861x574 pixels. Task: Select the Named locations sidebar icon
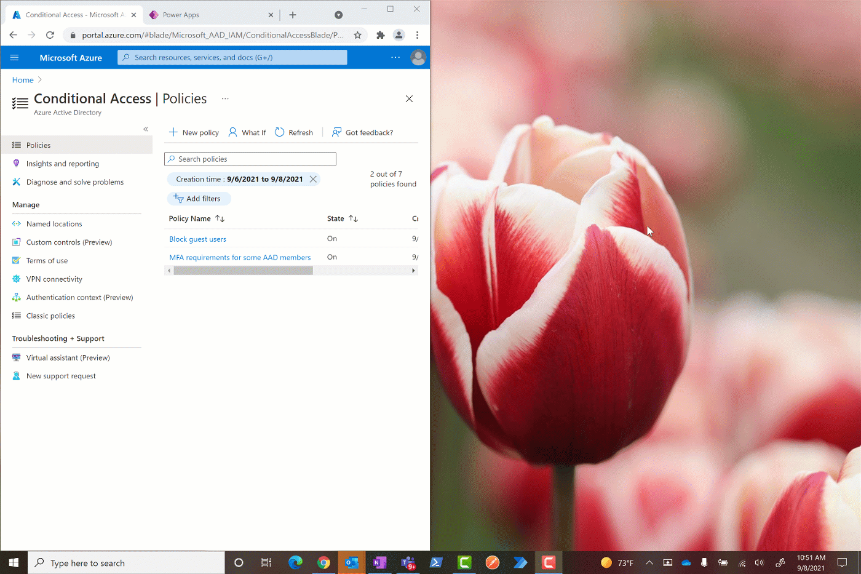click(x=17, y=223)
